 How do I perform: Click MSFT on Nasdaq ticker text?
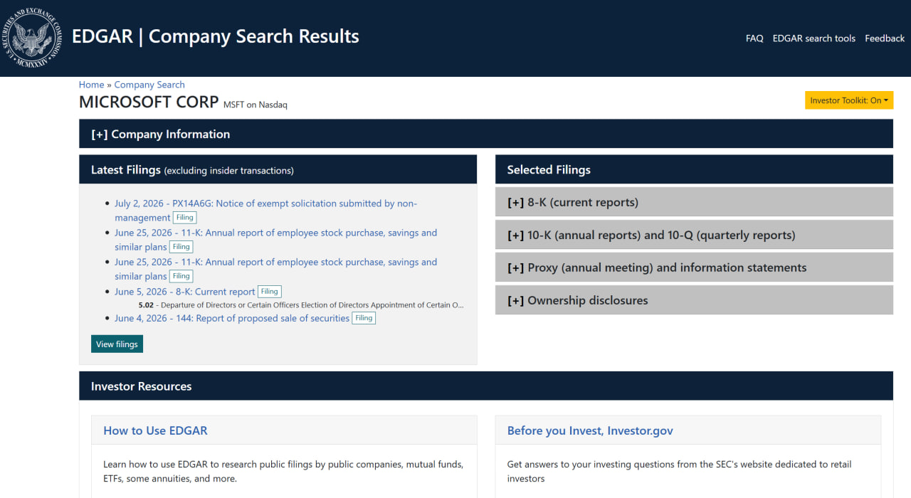coord(256,105)
